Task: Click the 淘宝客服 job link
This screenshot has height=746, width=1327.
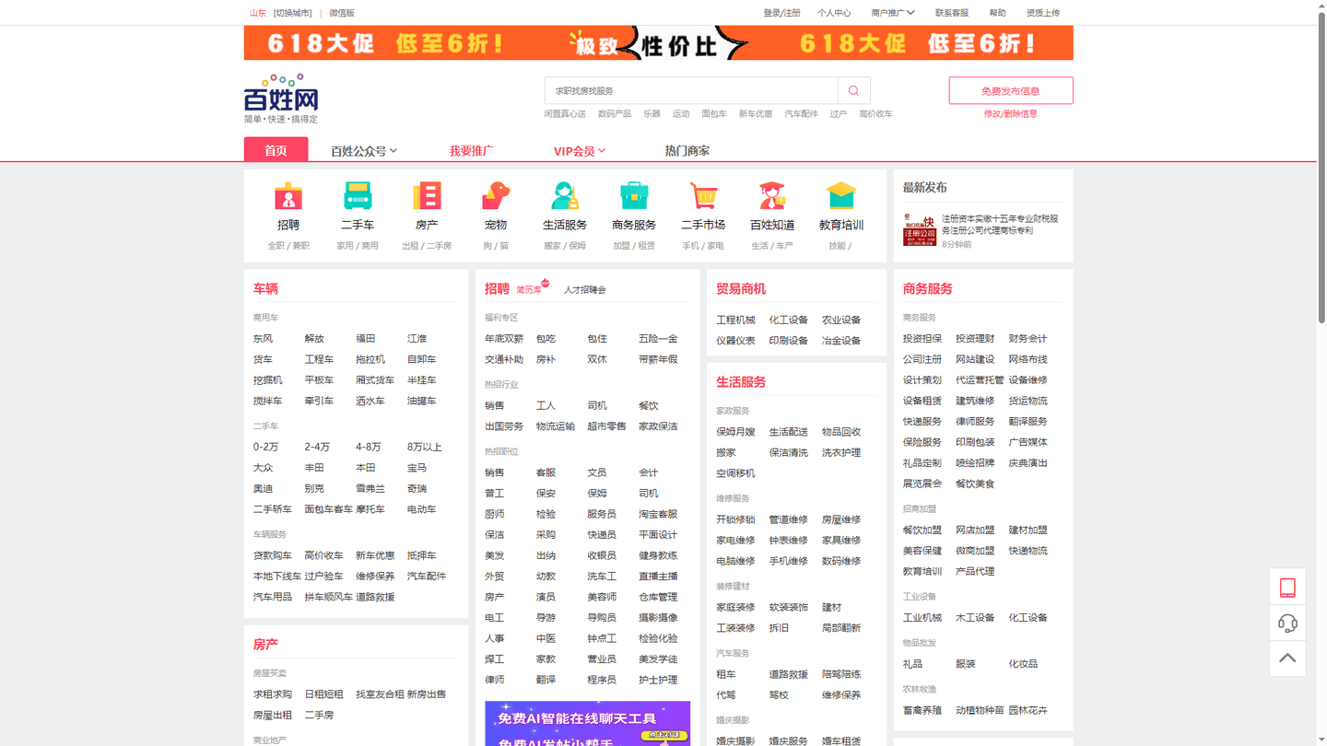Action: coord(658,514)
